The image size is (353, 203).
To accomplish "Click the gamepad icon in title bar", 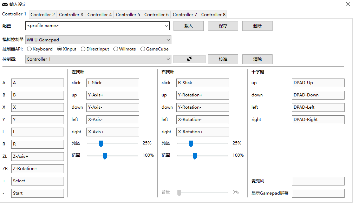I will click(x=5, y=5).
